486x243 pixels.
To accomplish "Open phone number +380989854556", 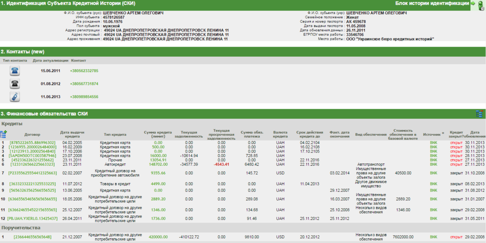I will click(84, 97).
